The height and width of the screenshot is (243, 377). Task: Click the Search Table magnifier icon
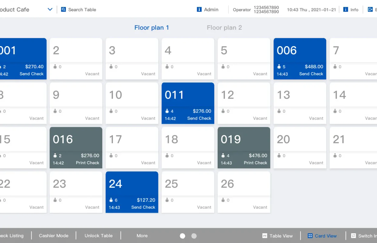click(x=63, y=9)
